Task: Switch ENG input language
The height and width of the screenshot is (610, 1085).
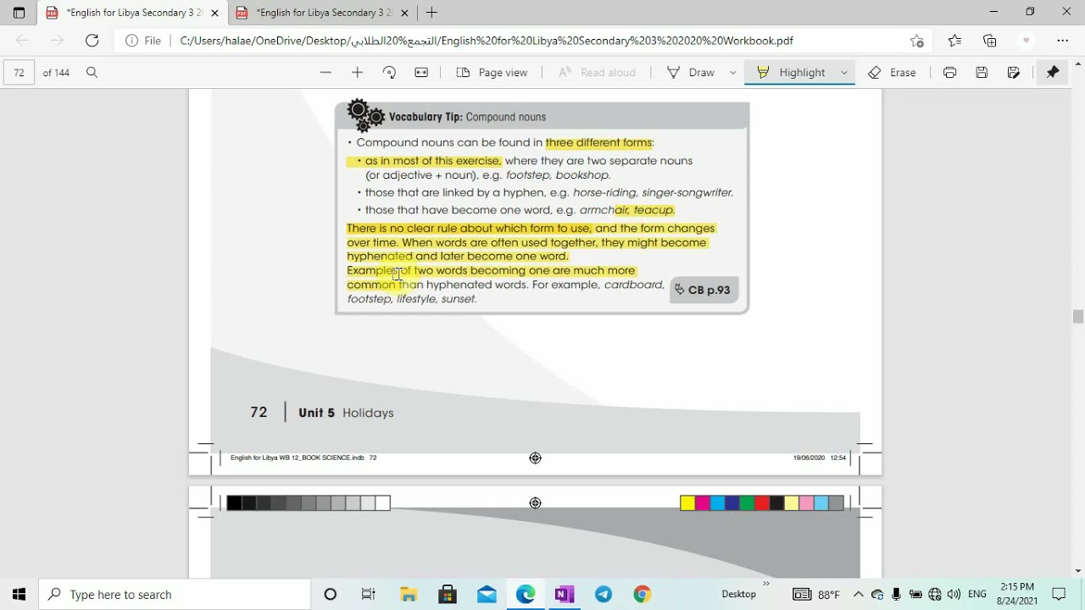Action: 977,595
